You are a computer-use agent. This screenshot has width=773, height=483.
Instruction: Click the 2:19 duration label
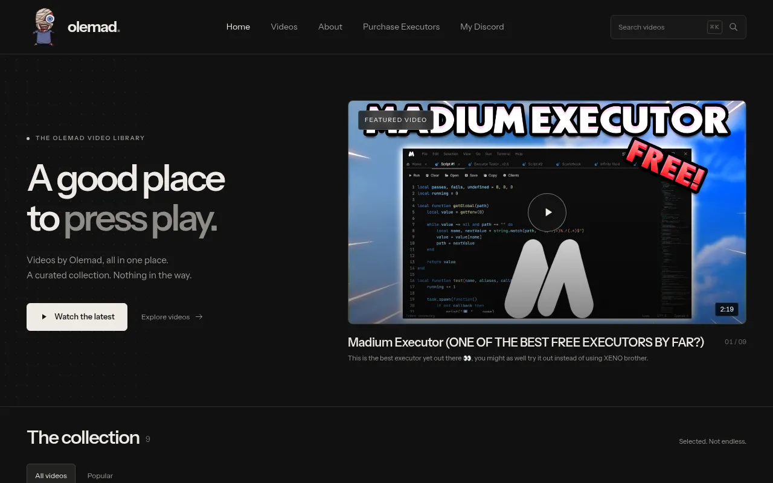click(726, 309)
